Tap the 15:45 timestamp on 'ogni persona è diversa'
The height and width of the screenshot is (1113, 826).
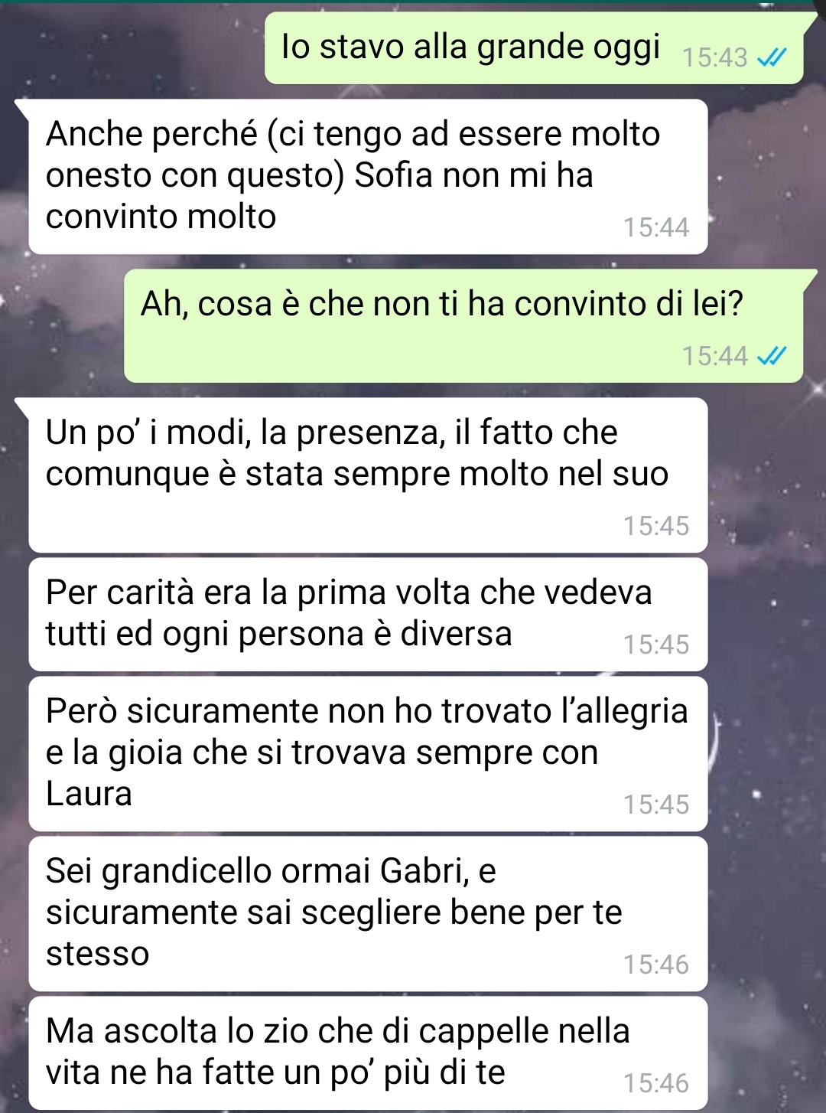point(656,645)
